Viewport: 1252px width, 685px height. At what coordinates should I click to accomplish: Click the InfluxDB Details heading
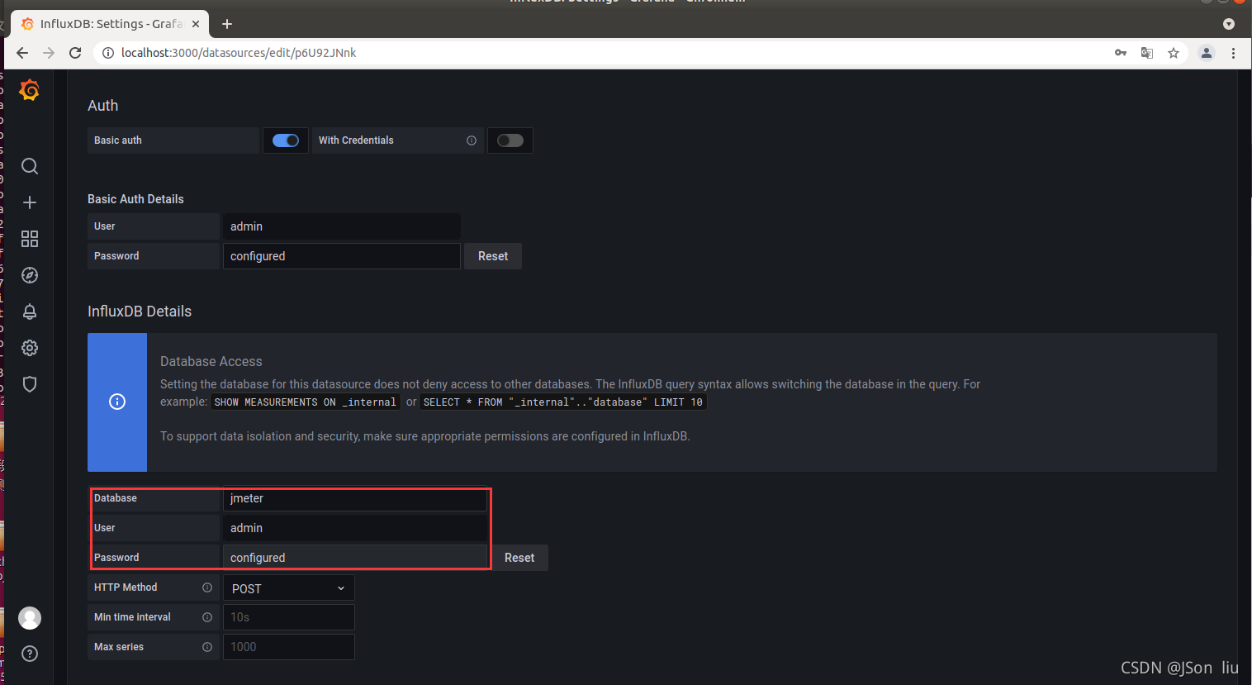click(x=140, y=312)
